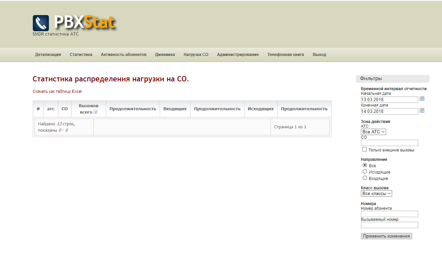Click sort arrow in Вызовов всего column
This screenshot has width=442, height=258.
[x=95, y=112]
